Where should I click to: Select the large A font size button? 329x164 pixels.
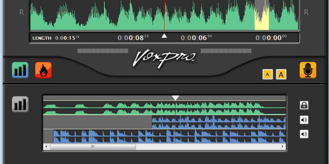[281, 74]
